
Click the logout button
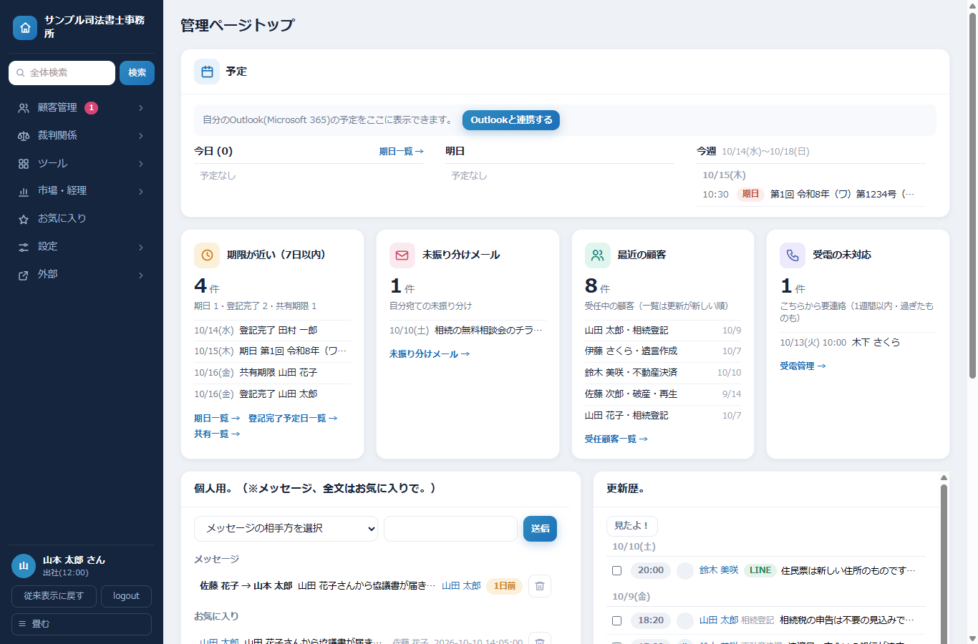tap(126, 596)
